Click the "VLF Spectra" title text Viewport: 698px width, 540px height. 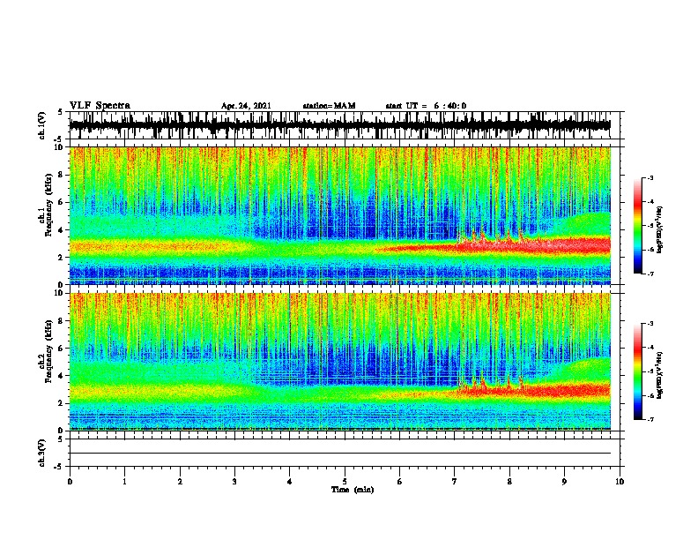[100, 105]
